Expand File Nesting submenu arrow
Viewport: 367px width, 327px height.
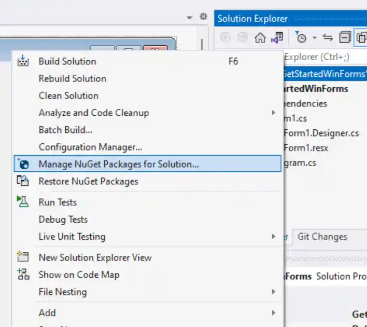(273, 292)
